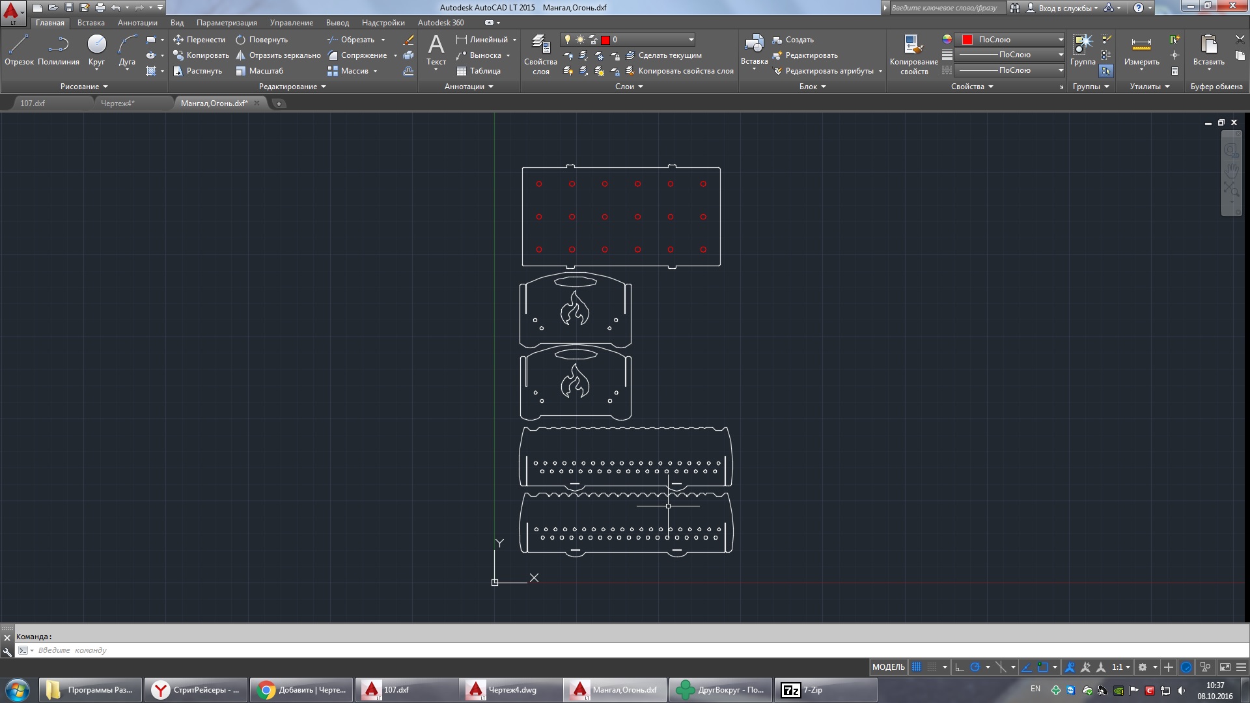The width and height of the screenshot is (1250, 703).
Task: Click the Undo arrow in quick access toolbar
Action: point(116,8)
